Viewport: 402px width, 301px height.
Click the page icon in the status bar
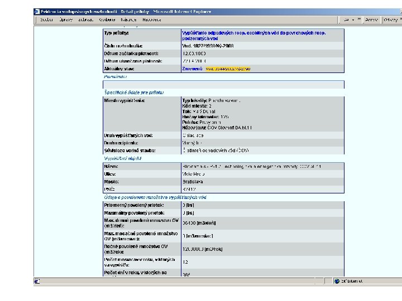[37, 281]
